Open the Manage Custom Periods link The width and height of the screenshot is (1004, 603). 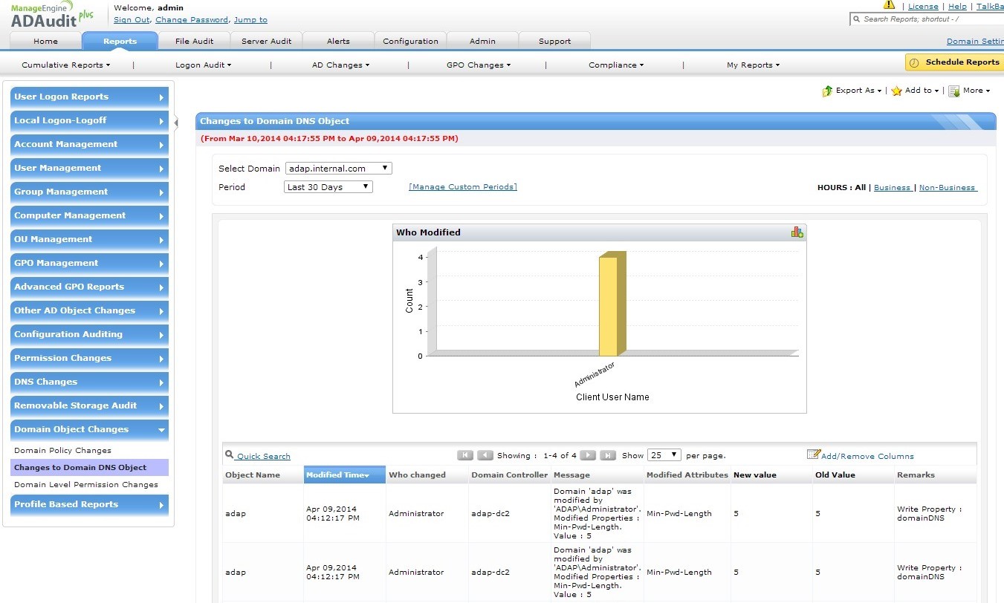pyautogui.click(x=462, y=187)
